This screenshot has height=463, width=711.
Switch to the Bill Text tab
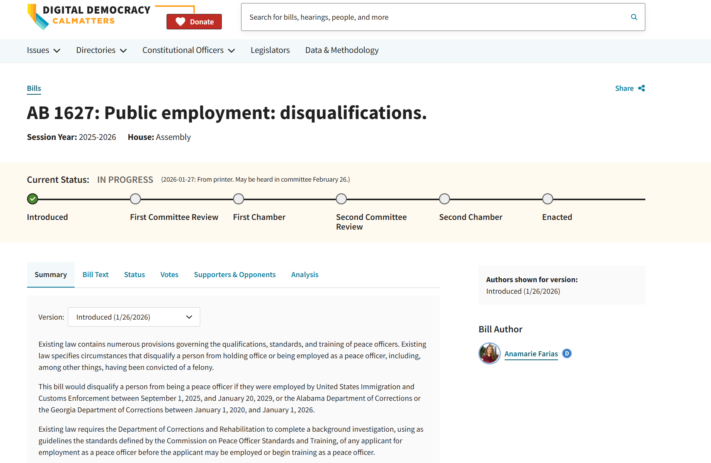[95, 275]
